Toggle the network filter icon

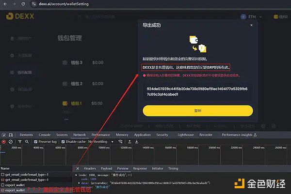point(20,142)
